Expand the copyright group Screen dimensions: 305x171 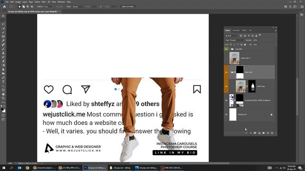230,49
